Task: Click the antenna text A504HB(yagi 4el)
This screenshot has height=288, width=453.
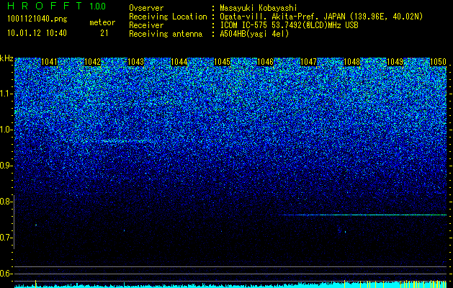Action: [x=254, y=34]
